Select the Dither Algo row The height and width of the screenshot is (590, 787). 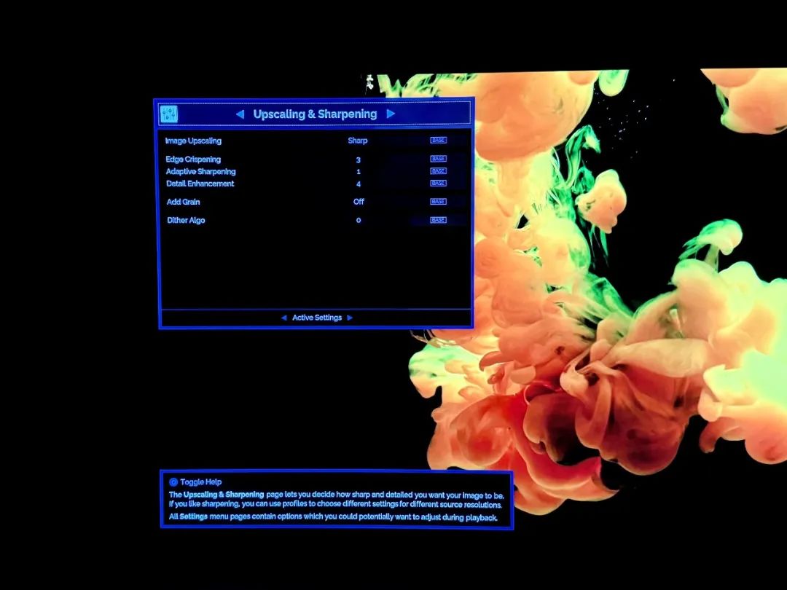[x=314, y=220]
